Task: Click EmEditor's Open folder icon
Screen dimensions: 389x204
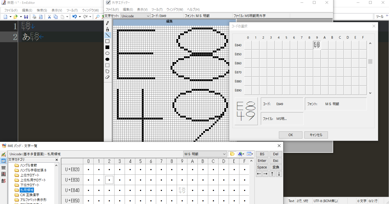Action: [16, 17]
